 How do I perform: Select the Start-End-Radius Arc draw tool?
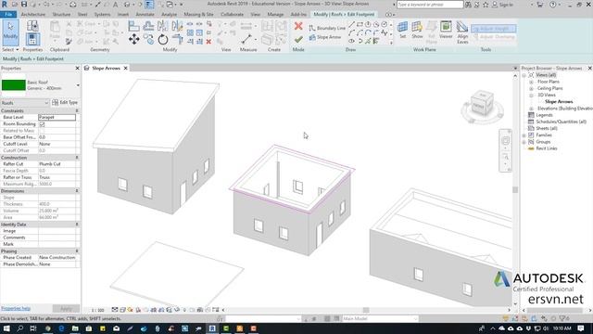click(x=351, y=33)
